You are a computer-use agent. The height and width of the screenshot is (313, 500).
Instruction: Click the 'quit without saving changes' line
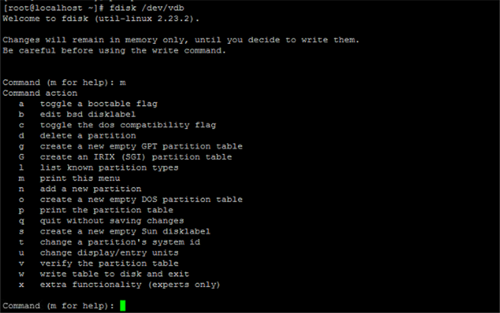[x=111, y=221]
